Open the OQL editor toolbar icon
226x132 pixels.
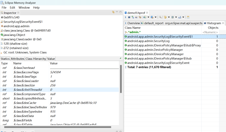pyautogui.click(x=136, y=17)
